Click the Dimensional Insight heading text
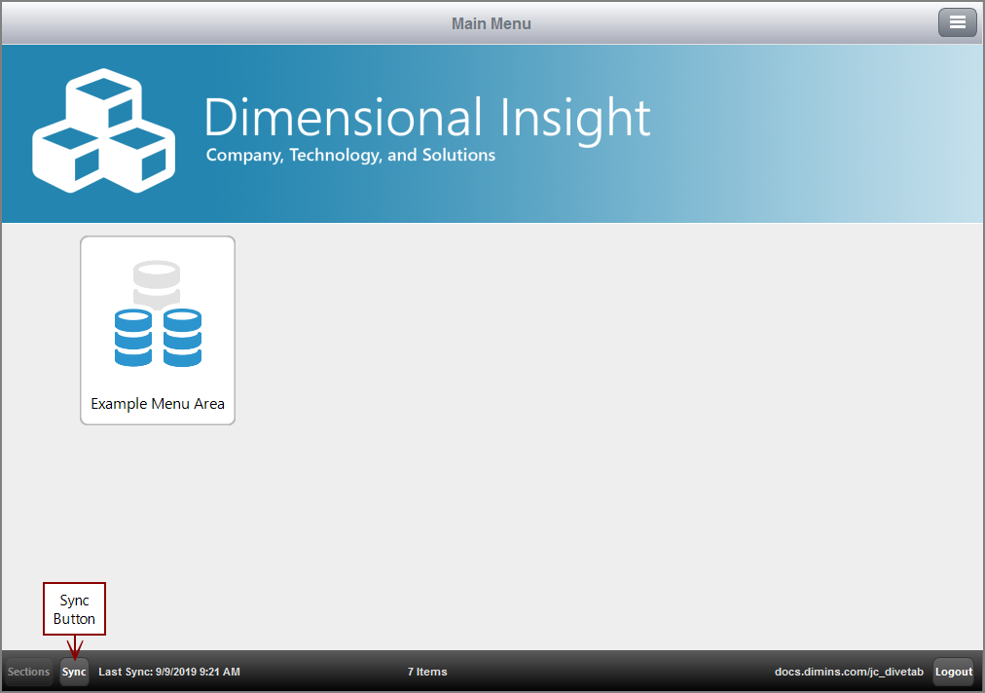 point(426,118)
